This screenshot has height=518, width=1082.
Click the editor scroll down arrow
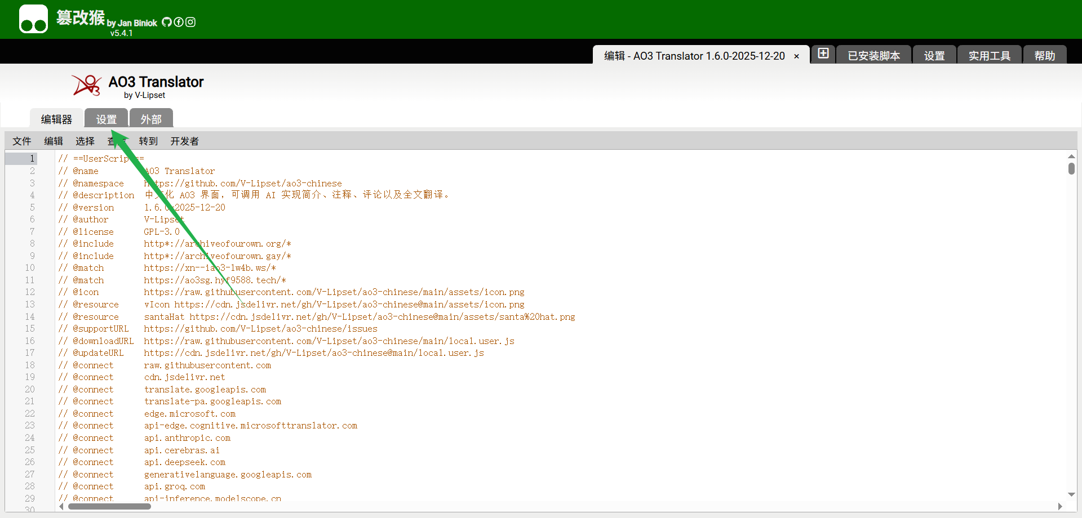[1071, 494]
